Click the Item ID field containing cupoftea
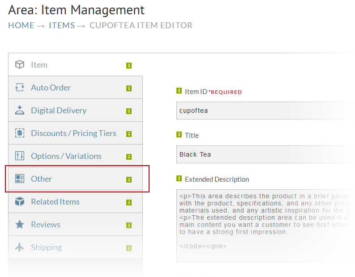 tap(265, 111)
